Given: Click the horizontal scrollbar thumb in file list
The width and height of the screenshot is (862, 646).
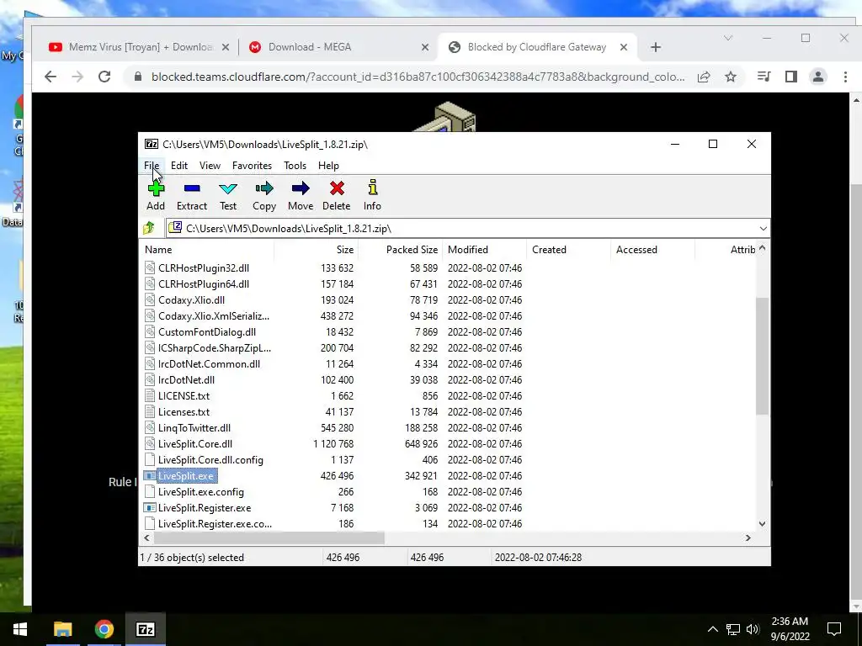Looking at the screenshot, I should pyautogui.click(x=269, y=537).
